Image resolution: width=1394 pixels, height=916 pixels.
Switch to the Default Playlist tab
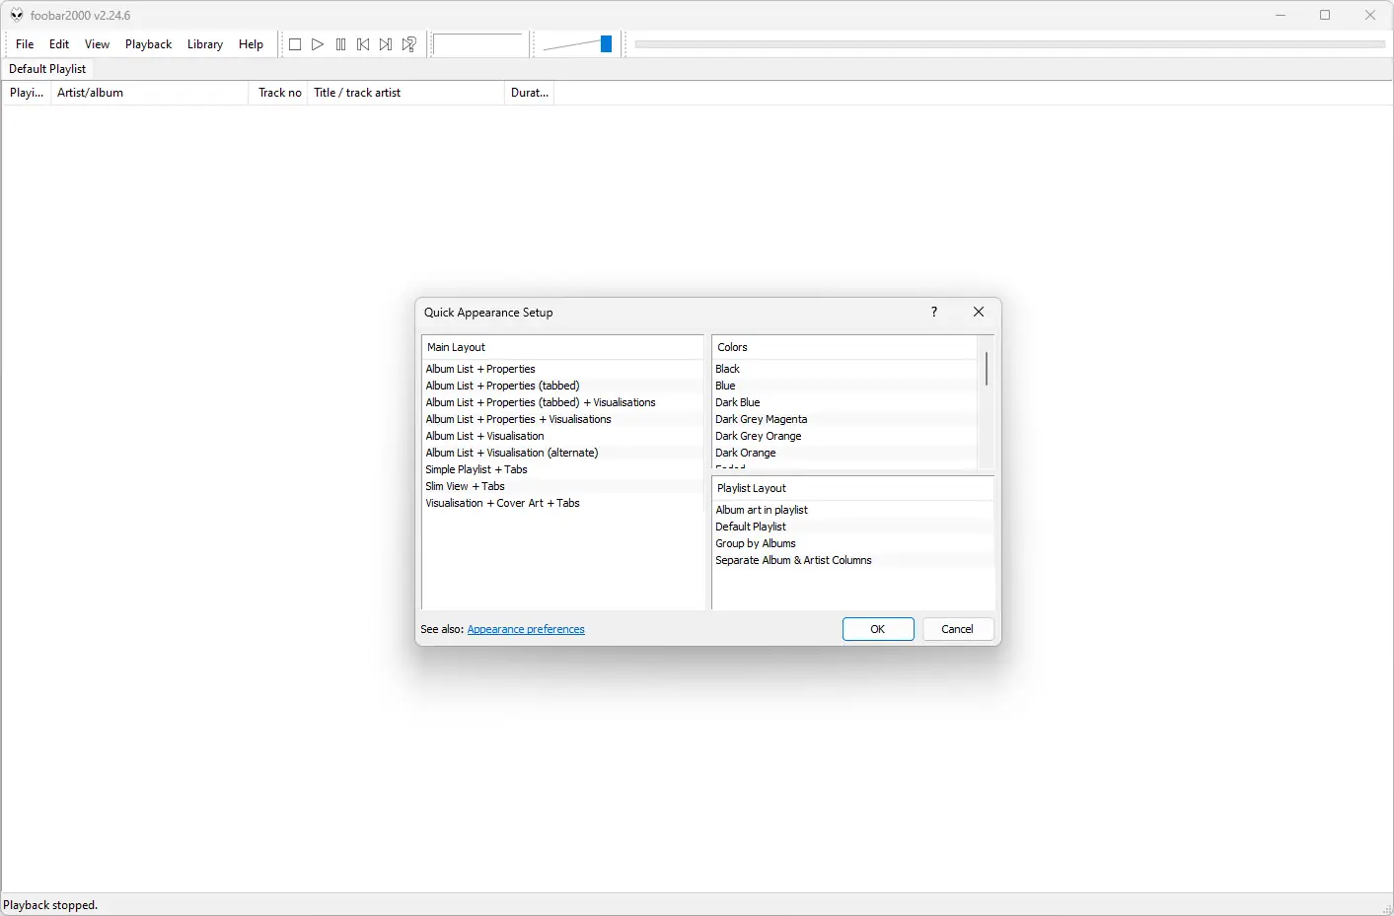(47, 69)
